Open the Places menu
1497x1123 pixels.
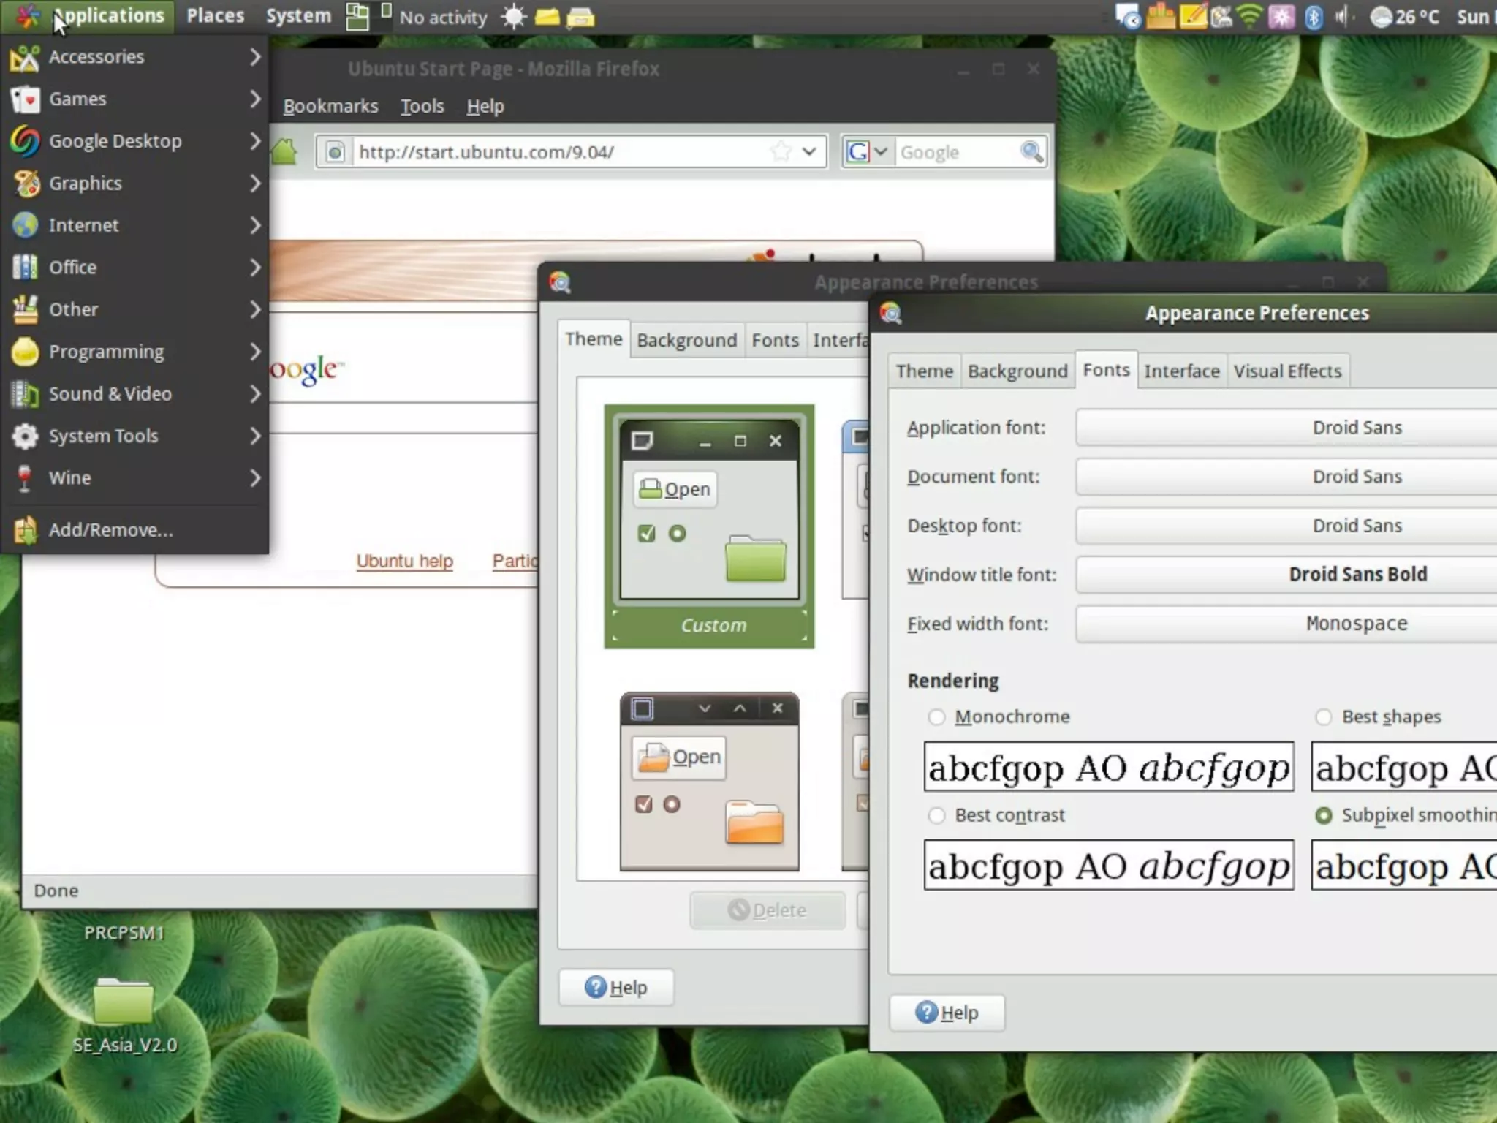tap(215, 16)
